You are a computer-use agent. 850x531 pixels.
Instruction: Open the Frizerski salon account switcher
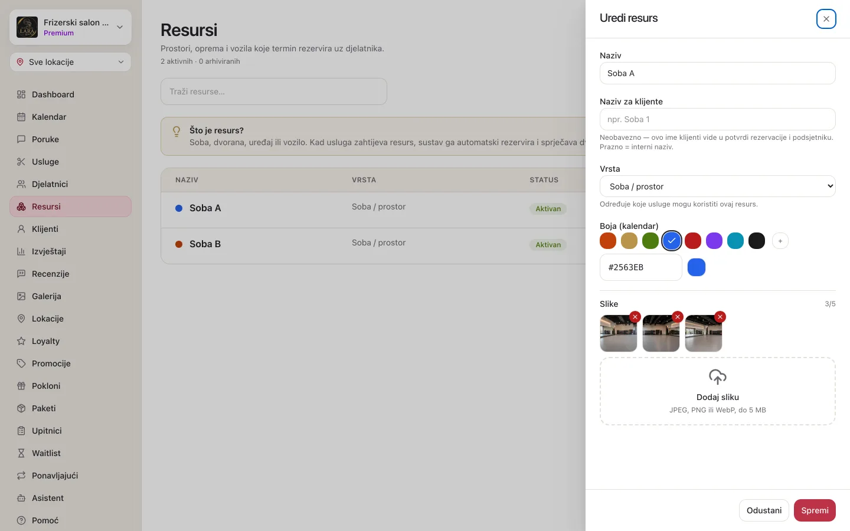[70, 27]
